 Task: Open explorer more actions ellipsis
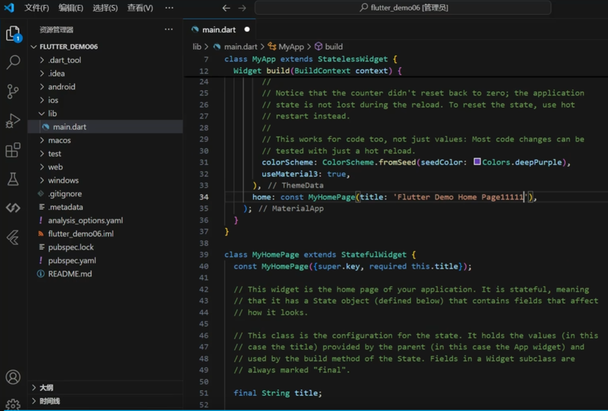pyautogui.click(x=169, y=29)
